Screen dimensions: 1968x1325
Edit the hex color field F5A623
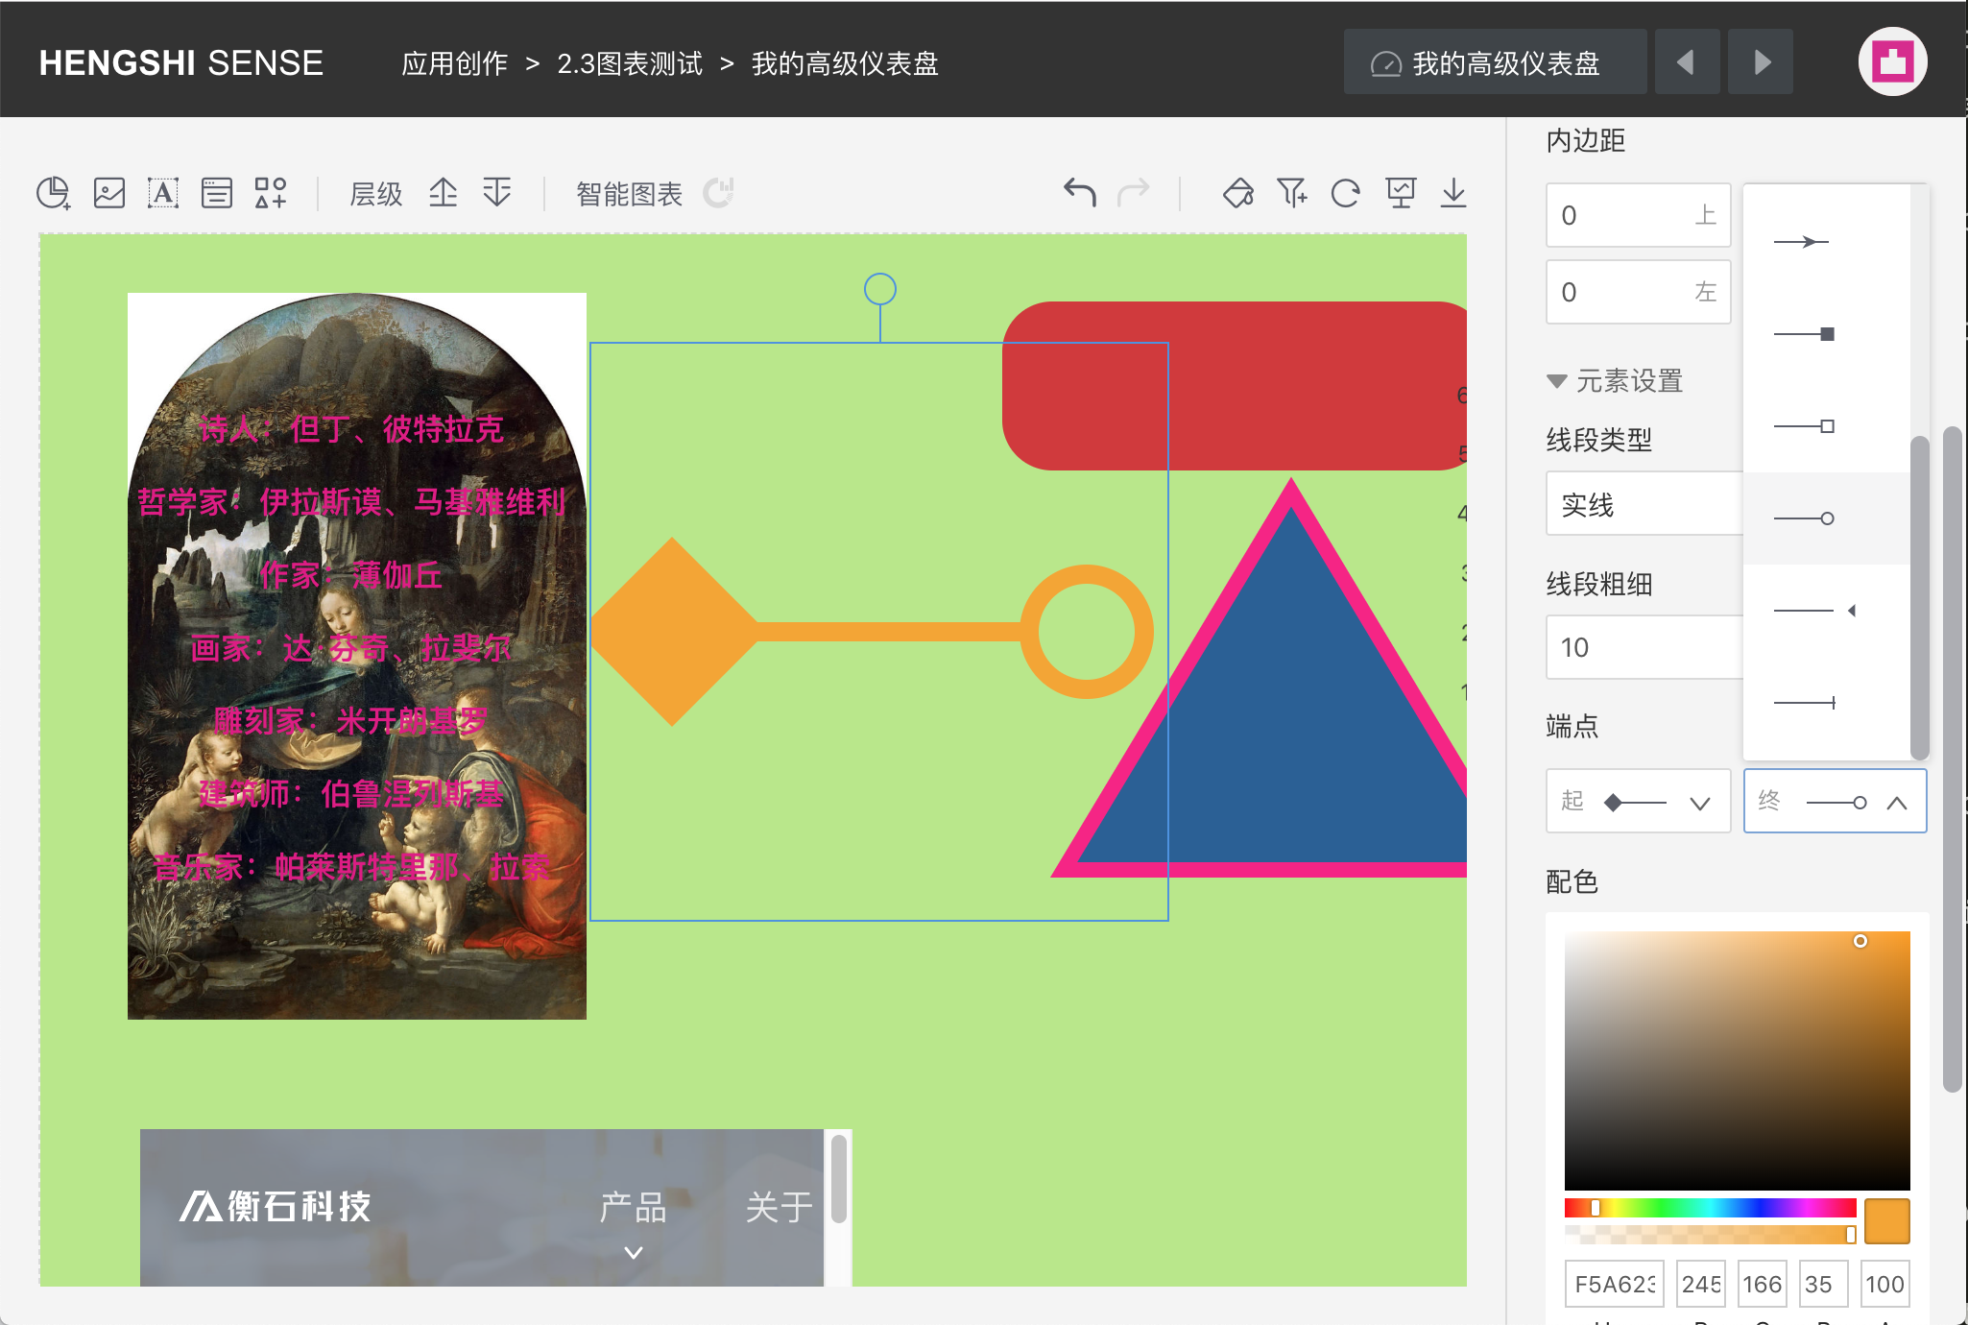1616,1284
